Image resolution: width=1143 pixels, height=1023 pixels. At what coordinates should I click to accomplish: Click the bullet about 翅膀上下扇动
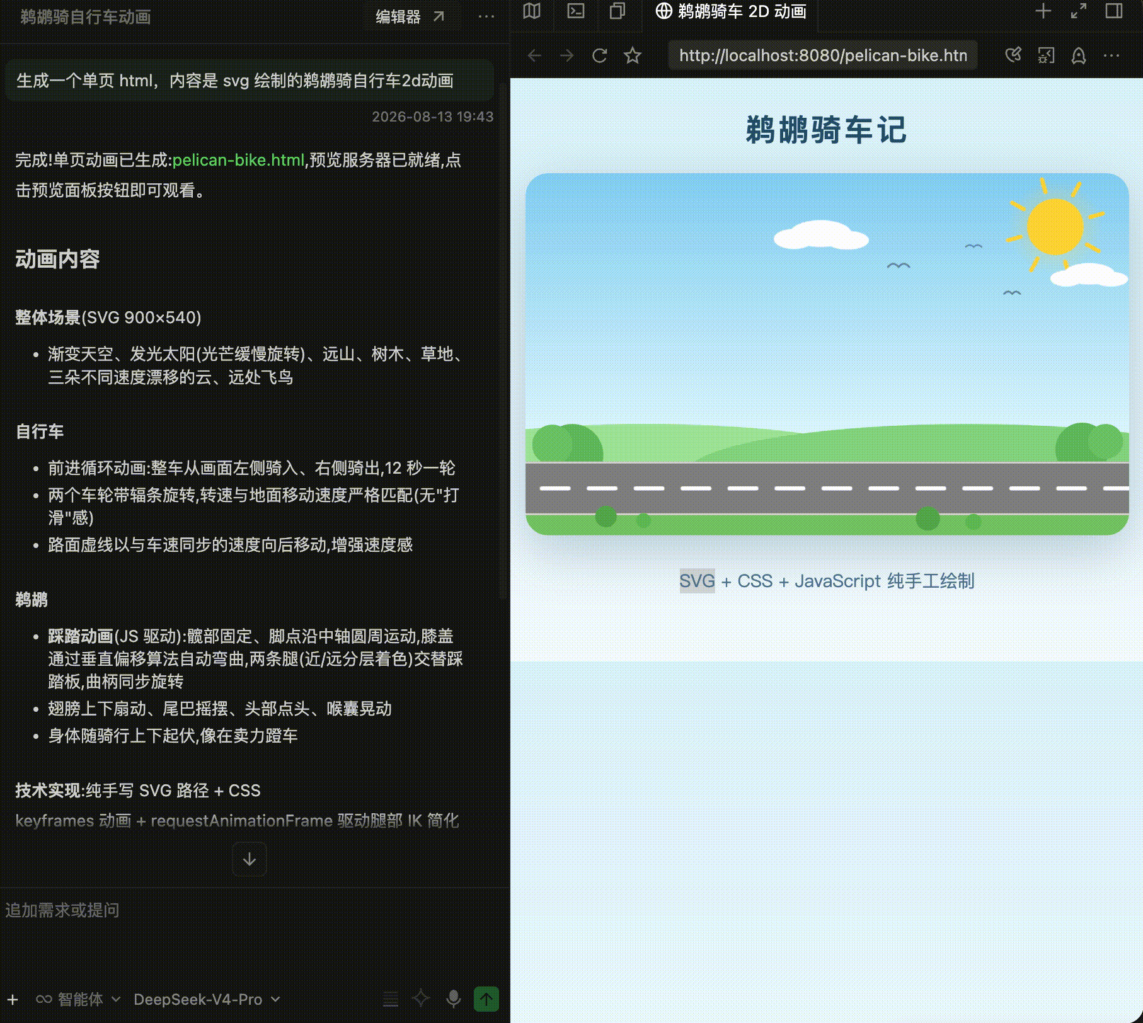click(x=220, y=709)
